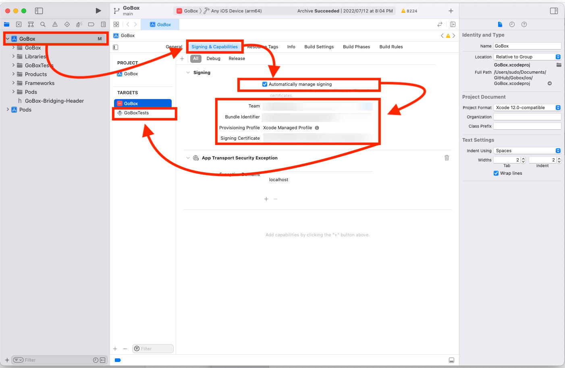Screen dimensions: 565x368
Task: Open the Location Relative to Group dropdown
Action: click(x=528, y=57)
